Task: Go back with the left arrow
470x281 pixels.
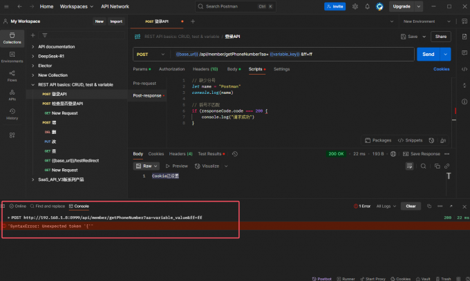Action: pyautogui.click(x=19, y=6)
